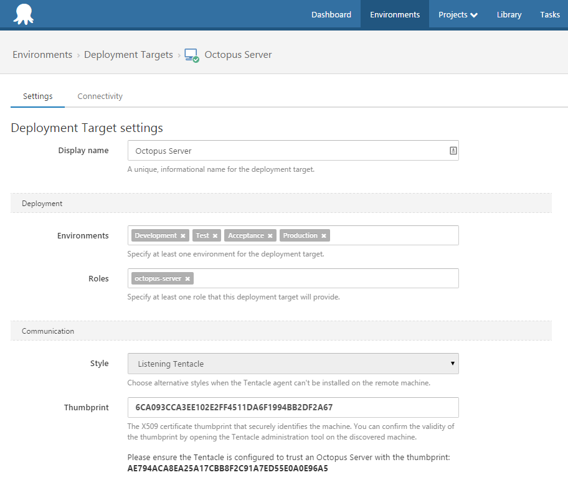Remove the Development environment tag
The height and width of the screenshot is (485, 568).
[183, 236]
